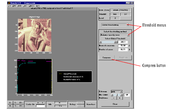The width and height of the screenshot is (169, 110).
Task: Open the Balance sparsity-norm method dropdown
Action: point(115,35)
